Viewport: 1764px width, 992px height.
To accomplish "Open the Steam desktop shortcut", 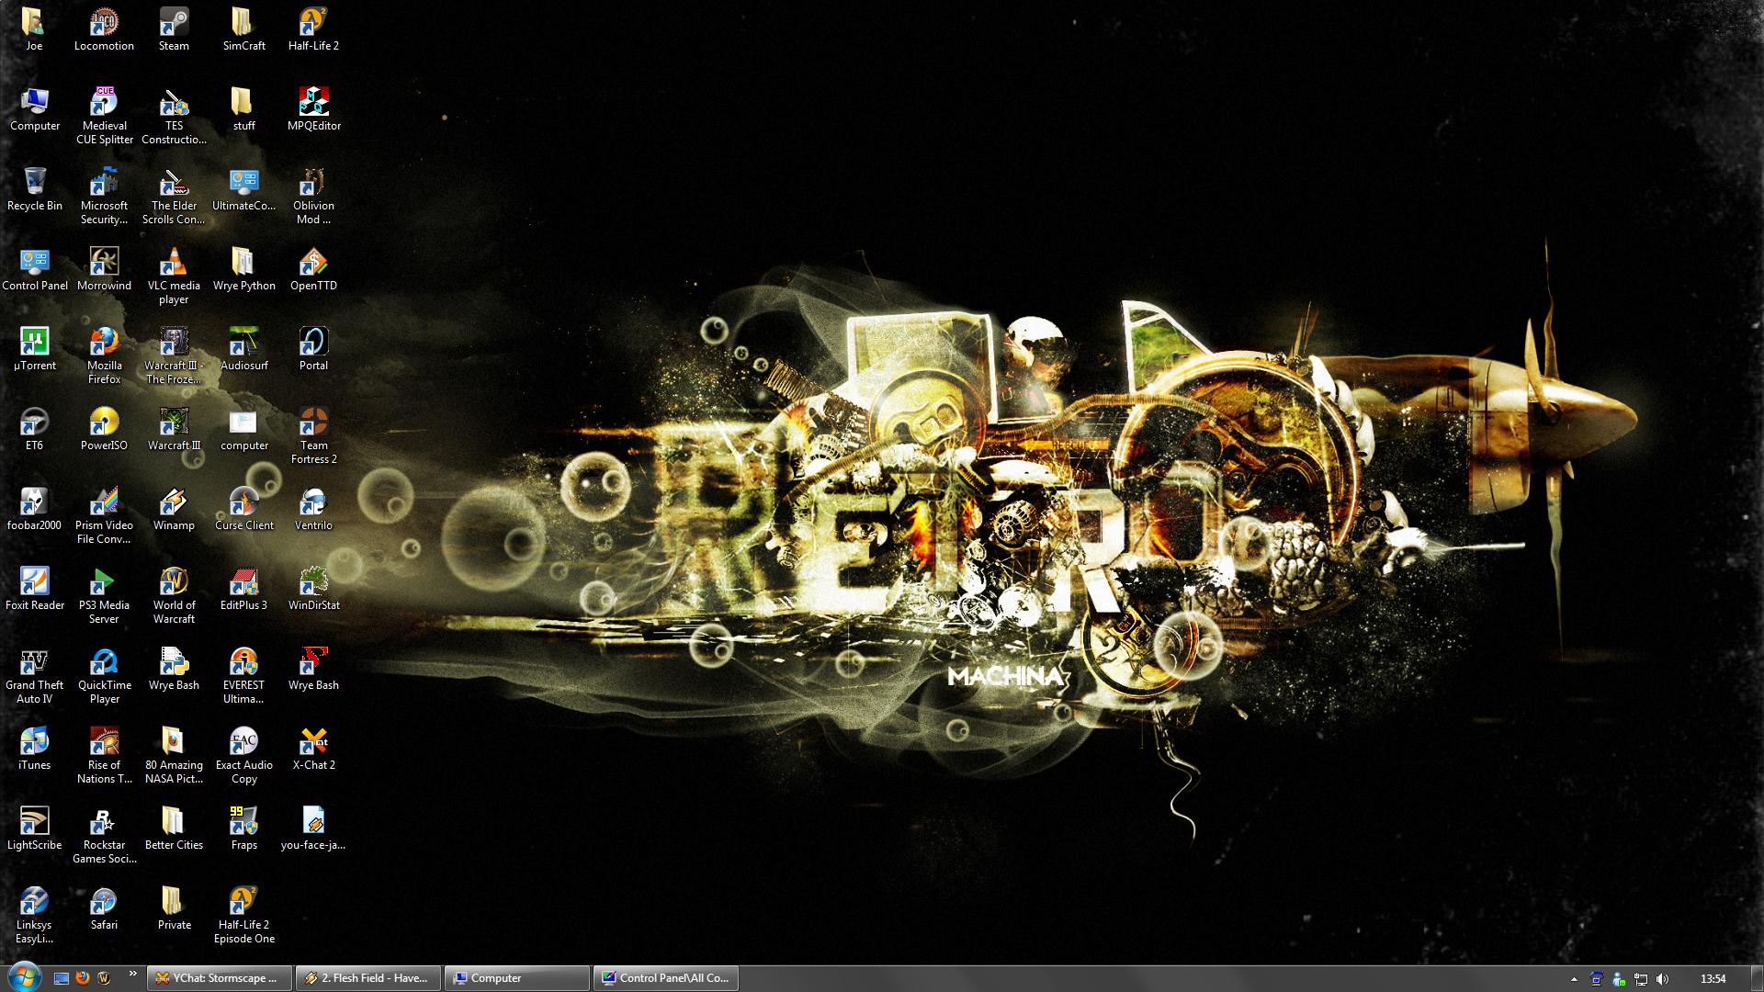I will [174, 23].
